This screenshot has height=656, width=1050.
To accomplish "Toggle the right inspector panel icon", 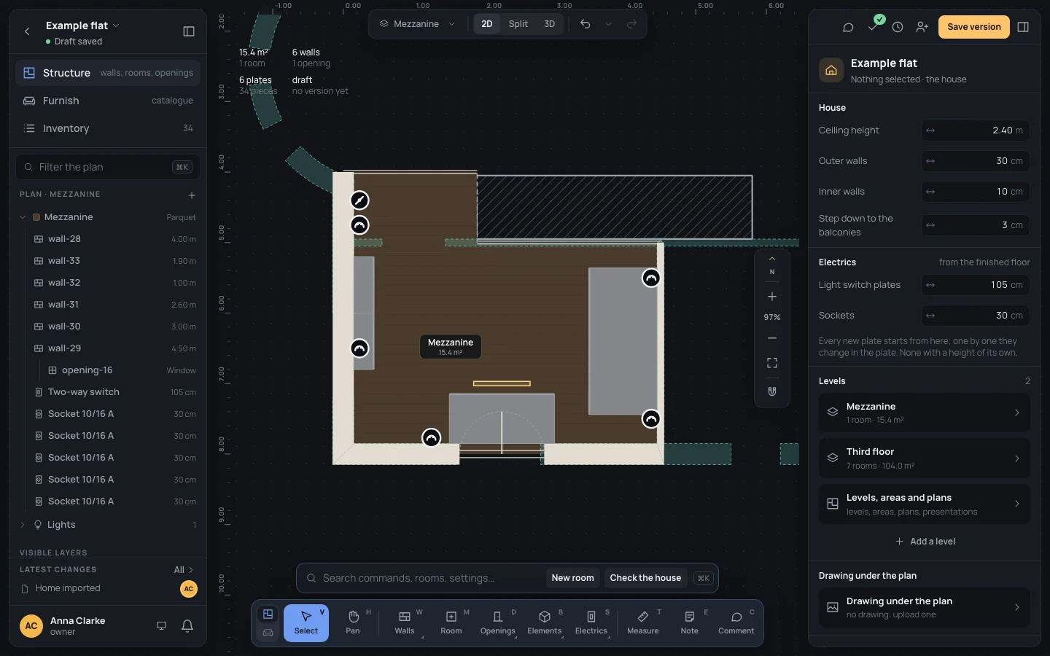I will pyautogui.click(x=1023, y=27).
